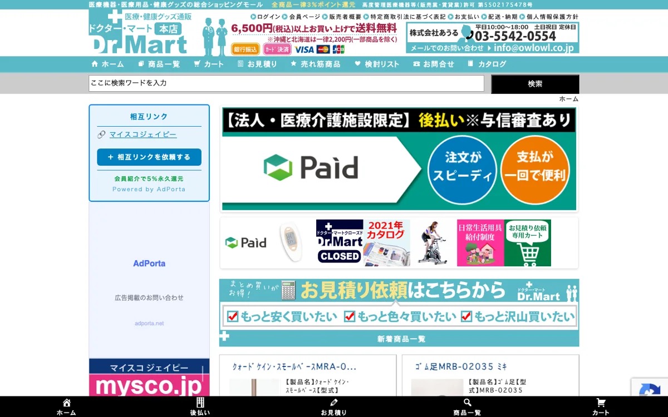Screen dimensions: 668x417
Task: Click the search keyword input field
Action: coord(286,83)
